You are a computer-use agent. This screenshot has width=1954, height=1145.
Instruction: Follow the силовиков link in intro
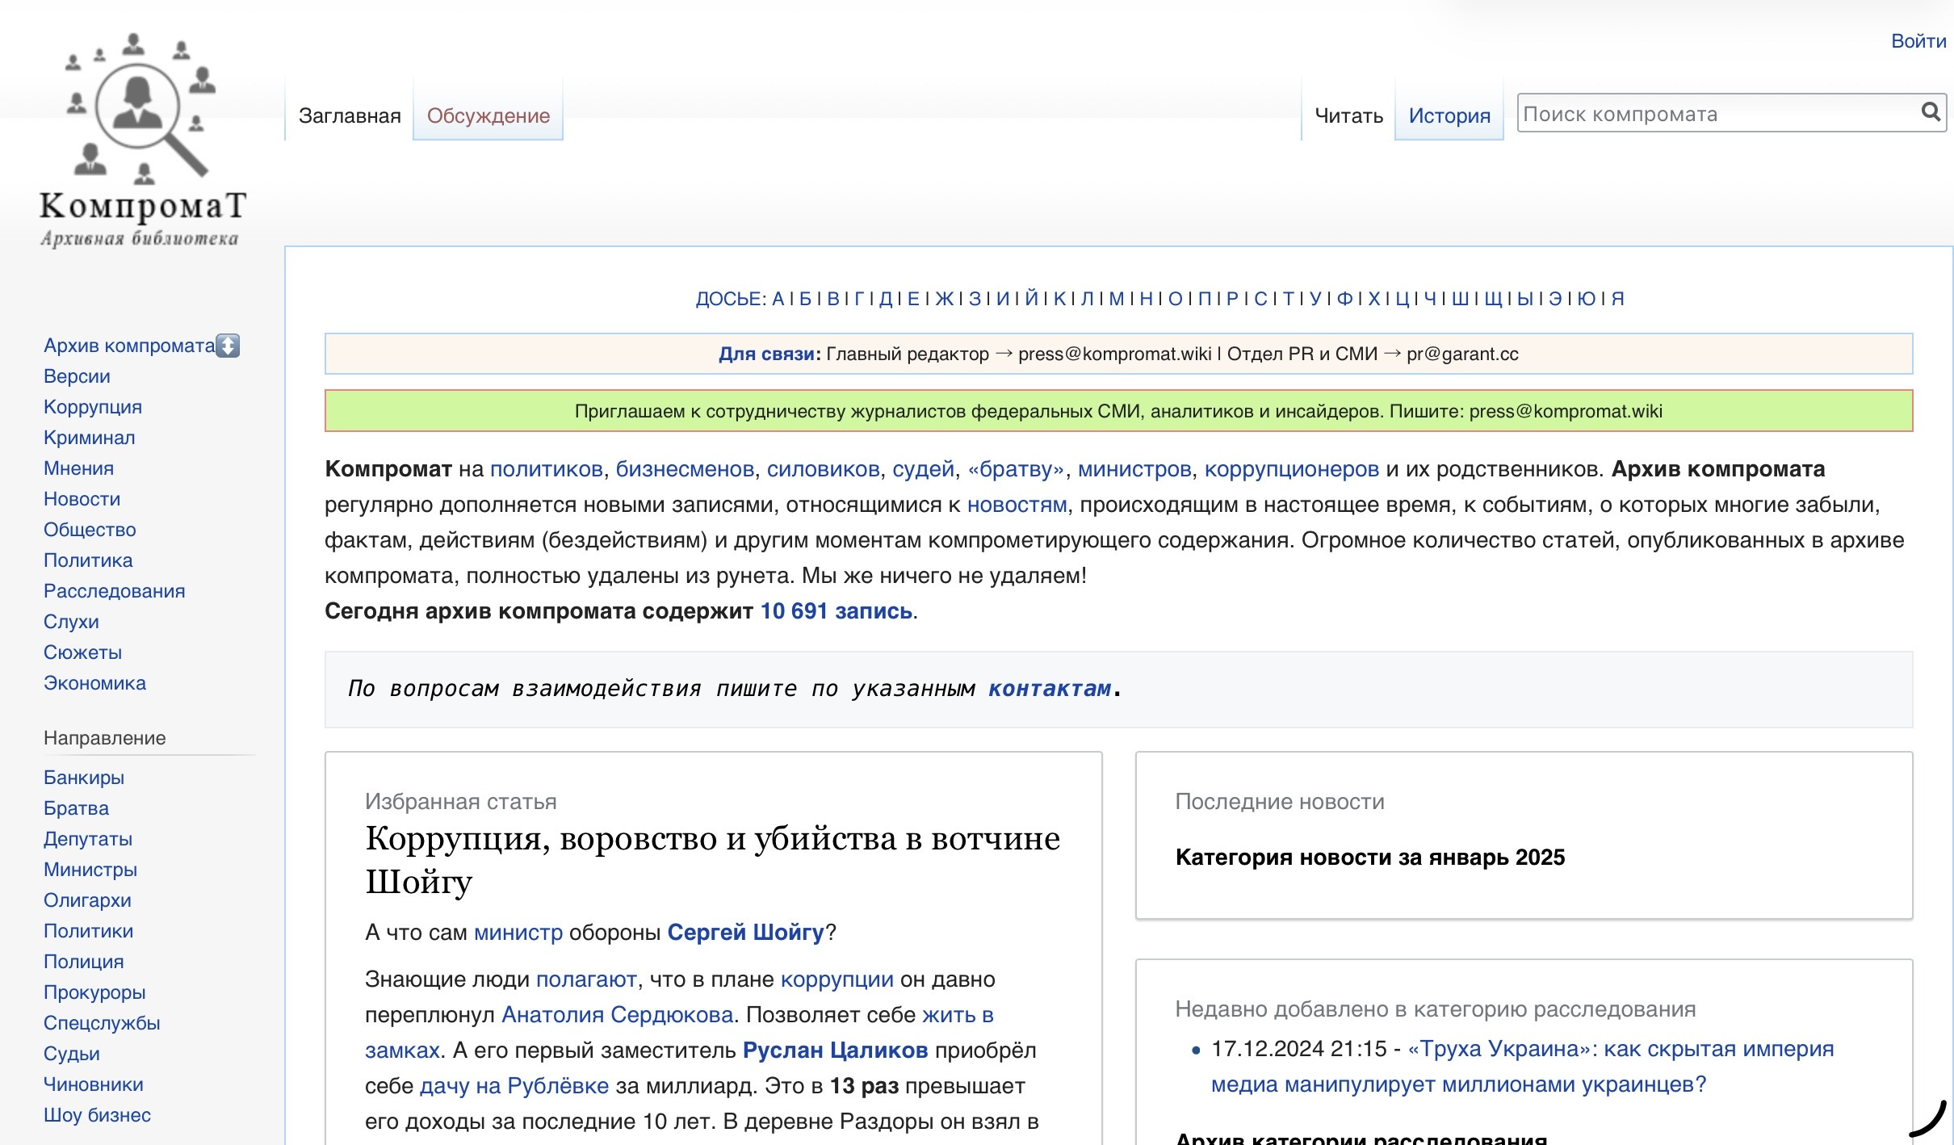[x=823, y=469]
